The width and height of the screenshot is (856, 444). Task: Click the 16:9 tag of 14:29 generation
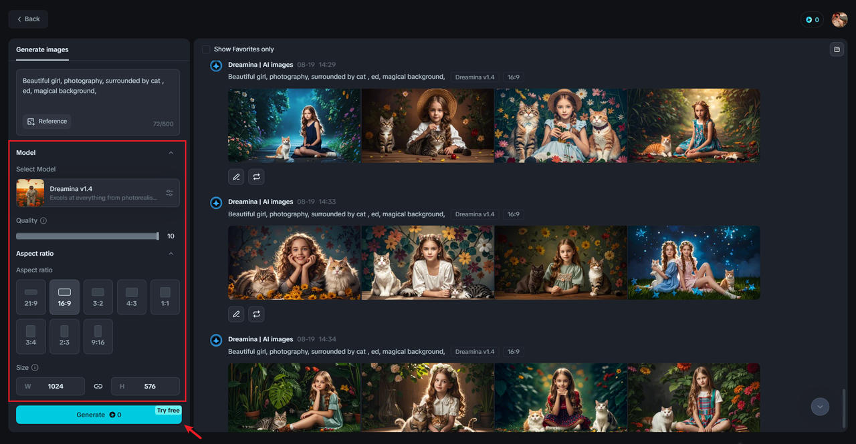(x=513, y=77)
